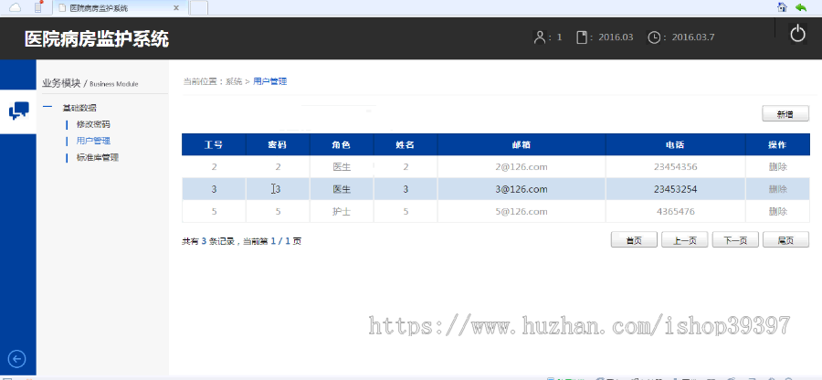This screenshot has width=822, height=380.
Task: Open the chat bubbles sidebar module icon
Action: coord(18,111)
